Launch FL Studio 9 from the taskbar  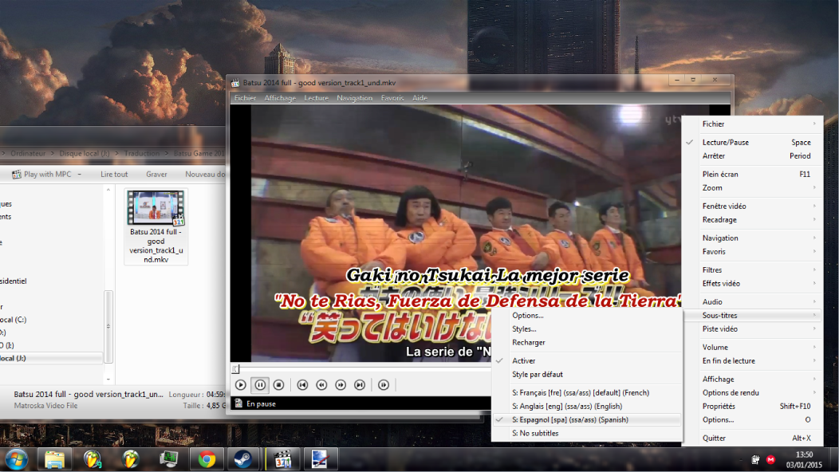[92, 459]
